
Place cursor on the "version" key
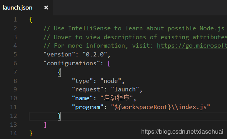pyautogui.click(x=59, y=55)
